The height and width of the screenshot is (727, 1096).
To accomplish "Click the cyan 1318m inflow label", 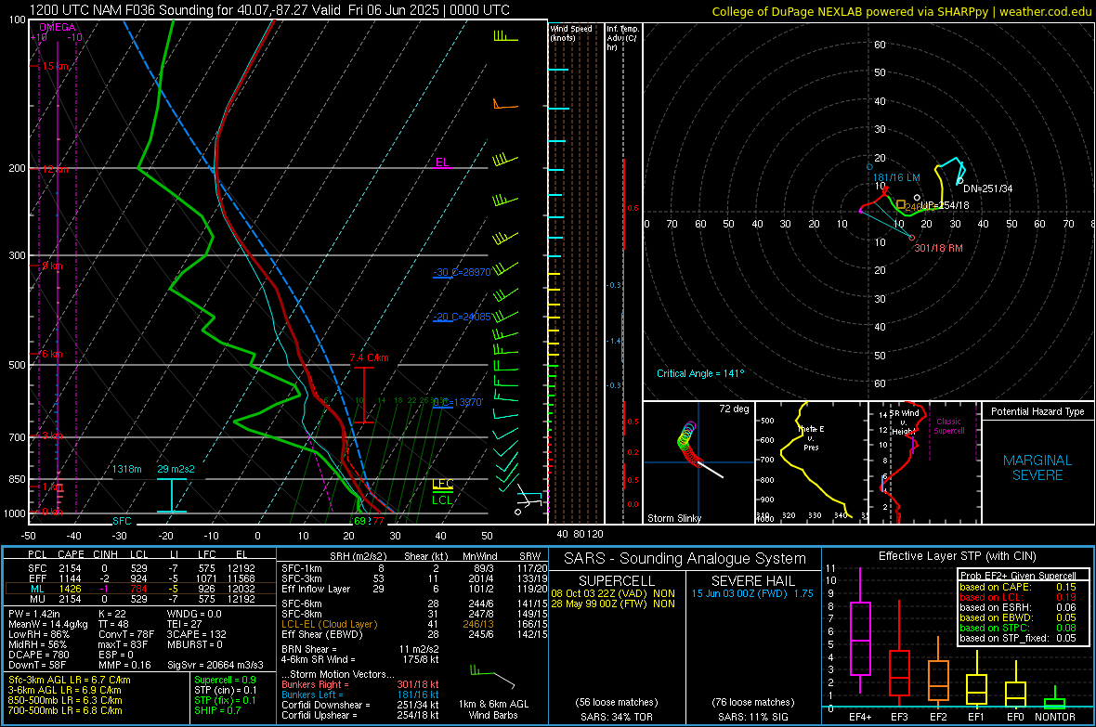I will (127, 469).
